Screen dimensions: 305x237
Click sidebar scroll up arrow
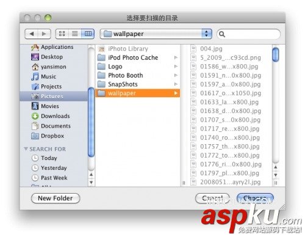pyautogui.click(x=91, y=175)
